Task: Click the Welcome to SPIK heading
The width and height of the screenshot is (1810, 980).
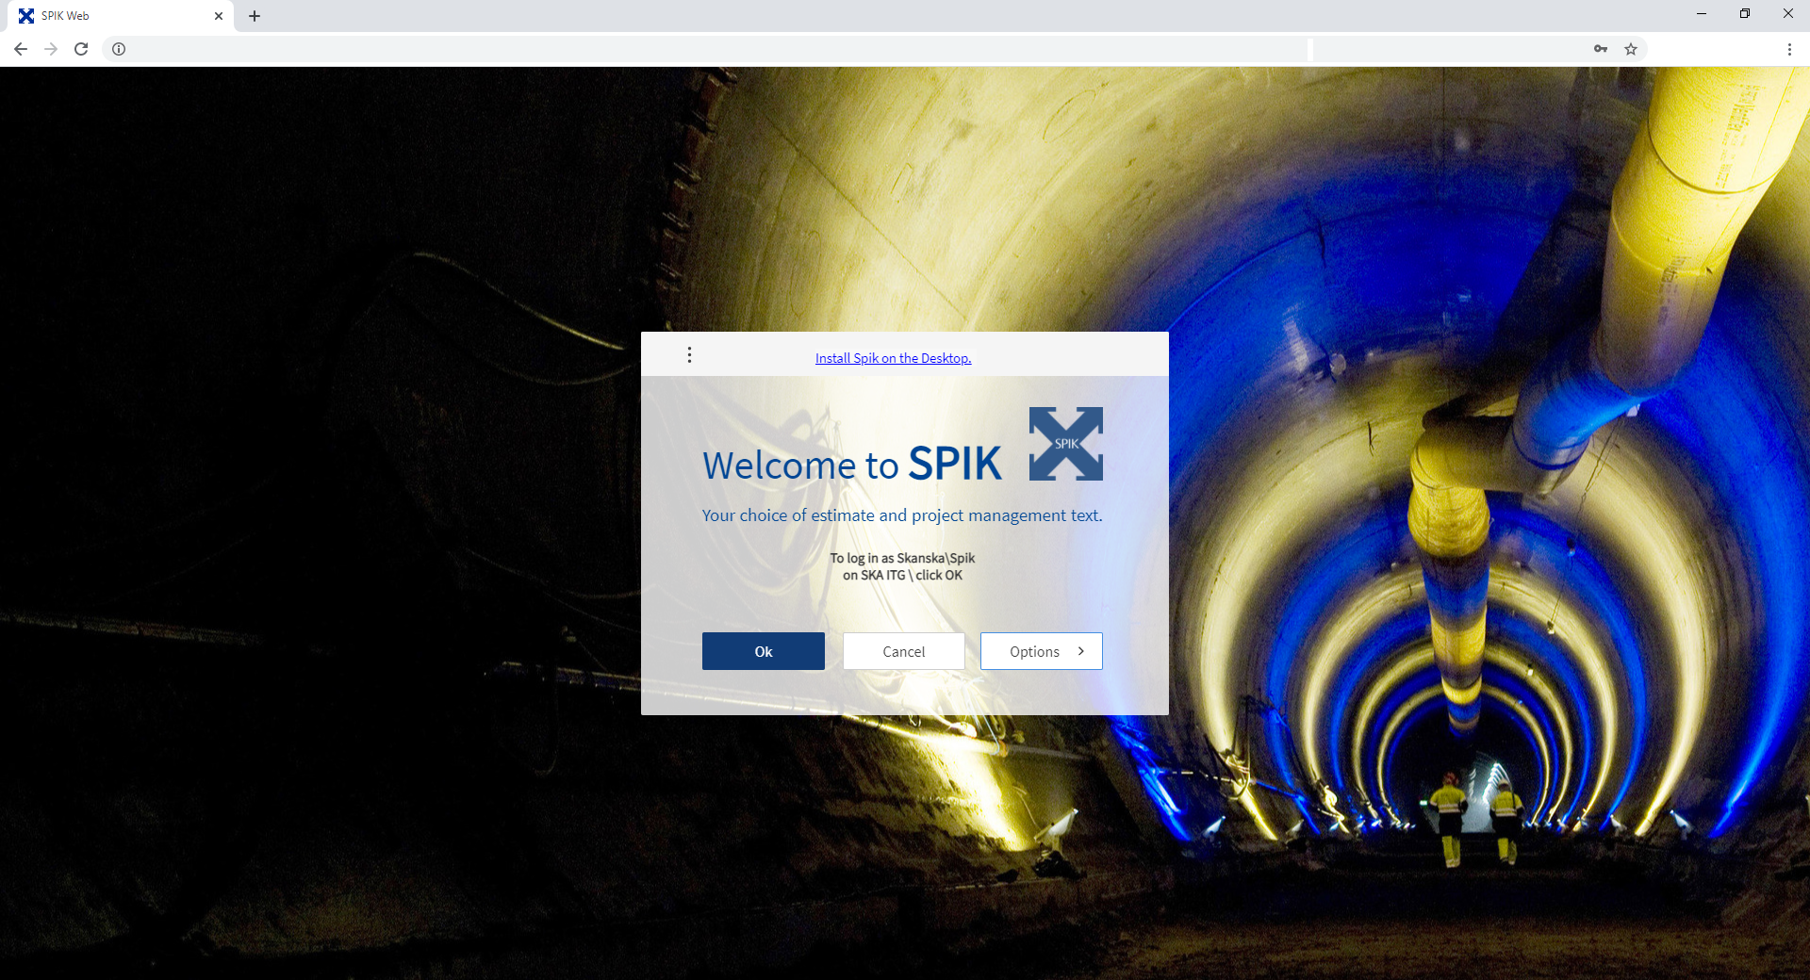Action: pos(852,465)
